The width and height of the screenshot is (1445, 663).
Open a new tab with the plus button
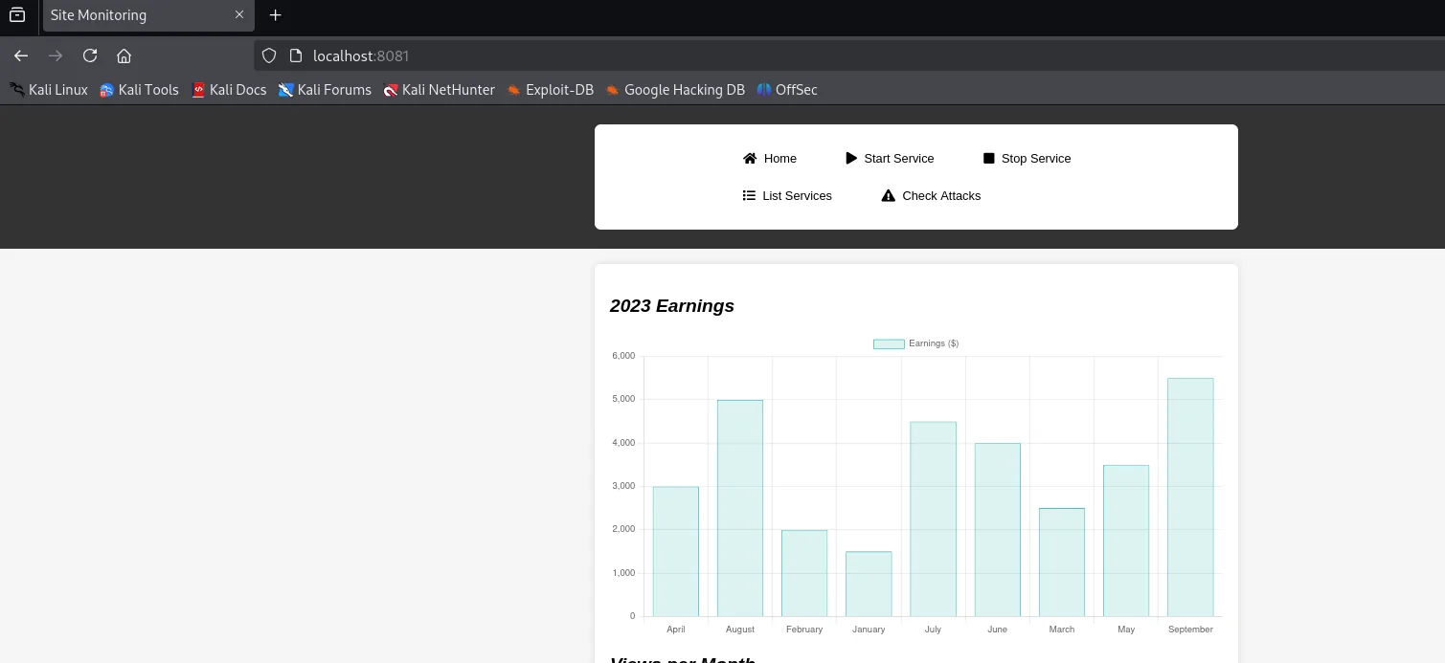coord(276,15)
